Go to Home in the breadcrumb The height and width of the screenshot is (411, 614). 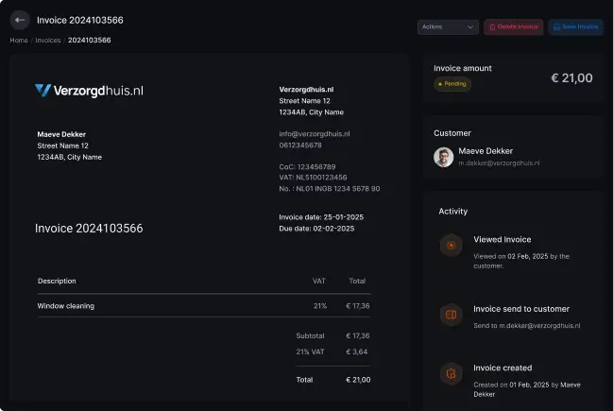19,41
